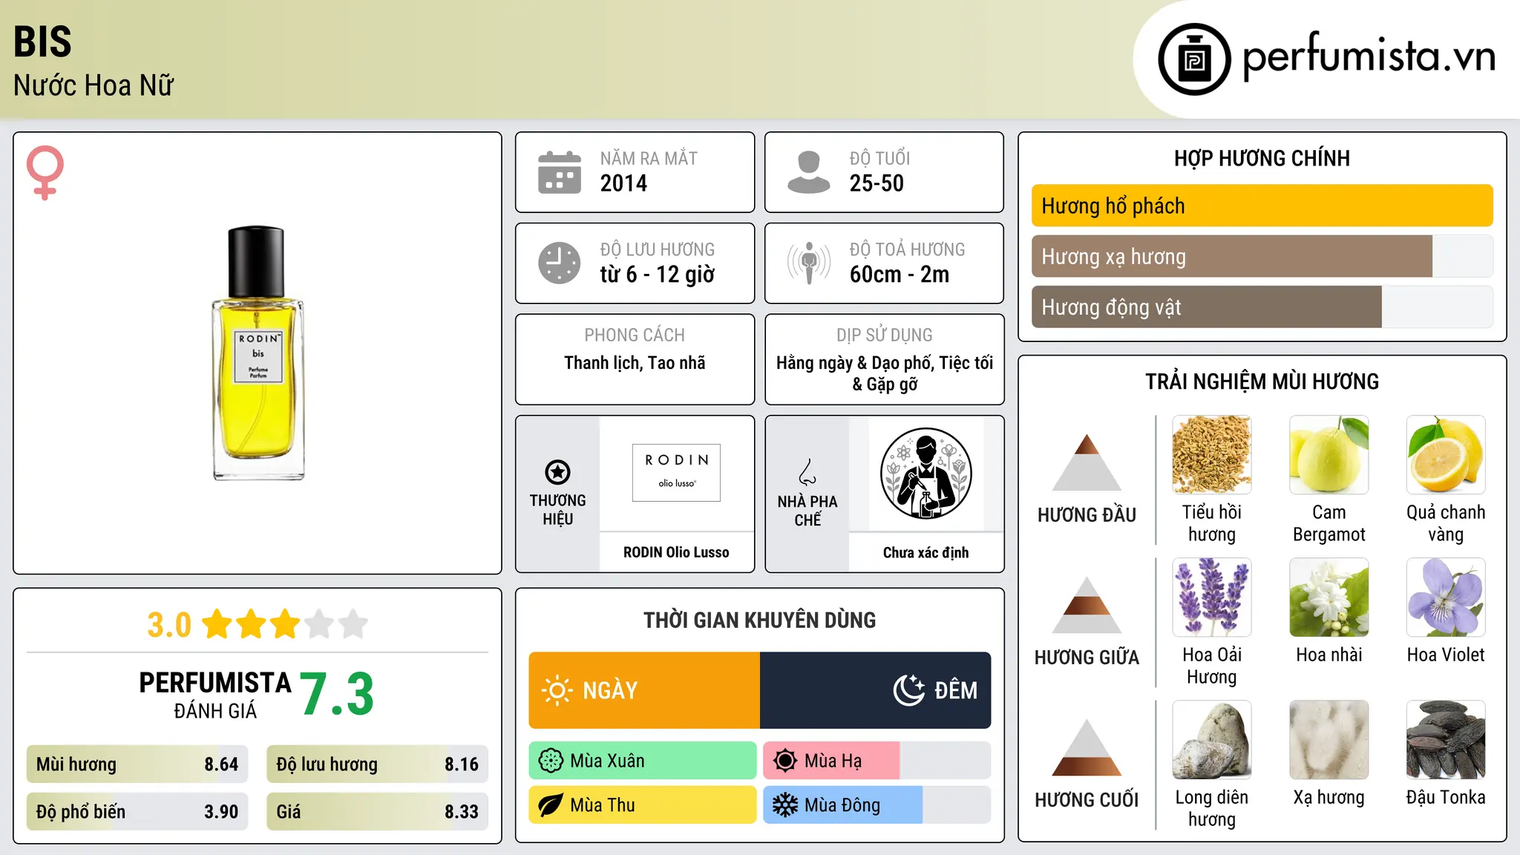Click the base-note pyramid icon above Hương cuối
The height and width of the screenshot is (855, 1520).
pos(1087,747)
